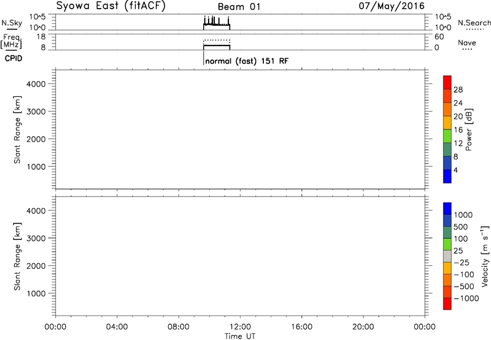Click the sky noise trace in top panel
The height and width of the screenshot is (340, 491).
click(x=217, y=24)
